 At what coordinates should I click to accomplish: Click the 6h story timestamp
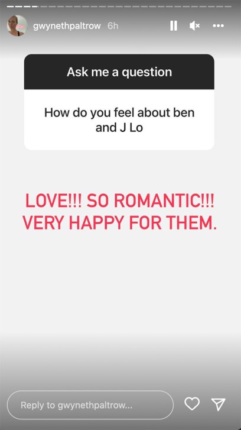pos(113,26)
